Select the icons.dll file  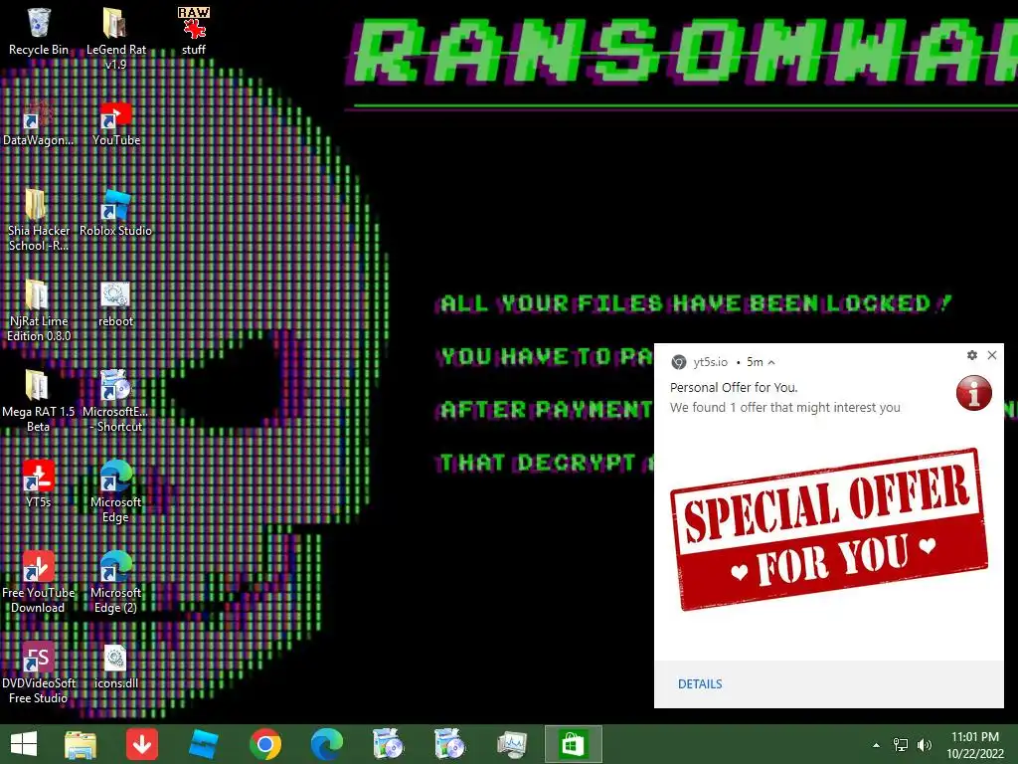tap(115, 666)
